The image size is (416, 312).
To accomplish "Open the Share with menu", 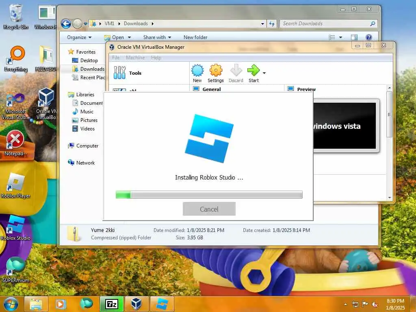I will pyautogui.click(x=157, y=37).
